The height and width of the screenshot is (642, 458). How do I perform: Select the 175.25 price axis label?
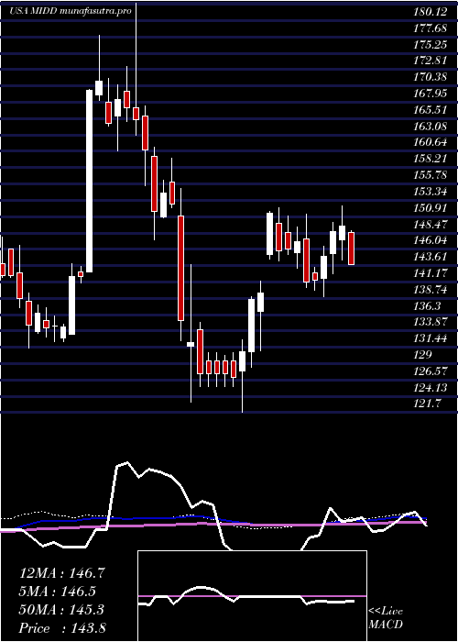pyautogui.click(x=431, y=45)
